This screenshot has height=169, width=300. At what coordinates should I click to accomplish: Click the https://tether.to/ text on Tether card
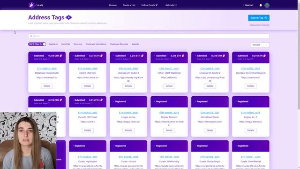point(169,77)
